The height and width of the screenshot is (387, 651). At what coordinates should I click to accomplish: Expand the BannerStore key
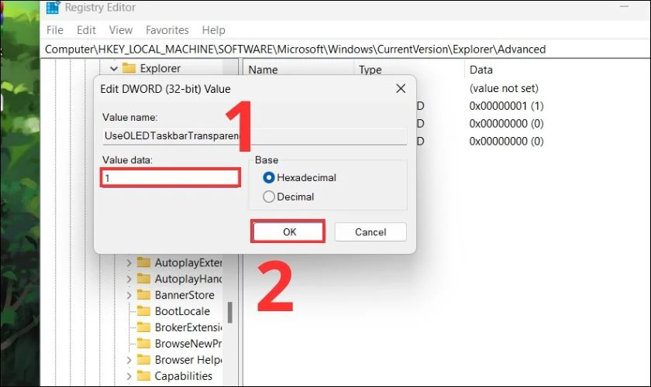(x=129, y=296)
